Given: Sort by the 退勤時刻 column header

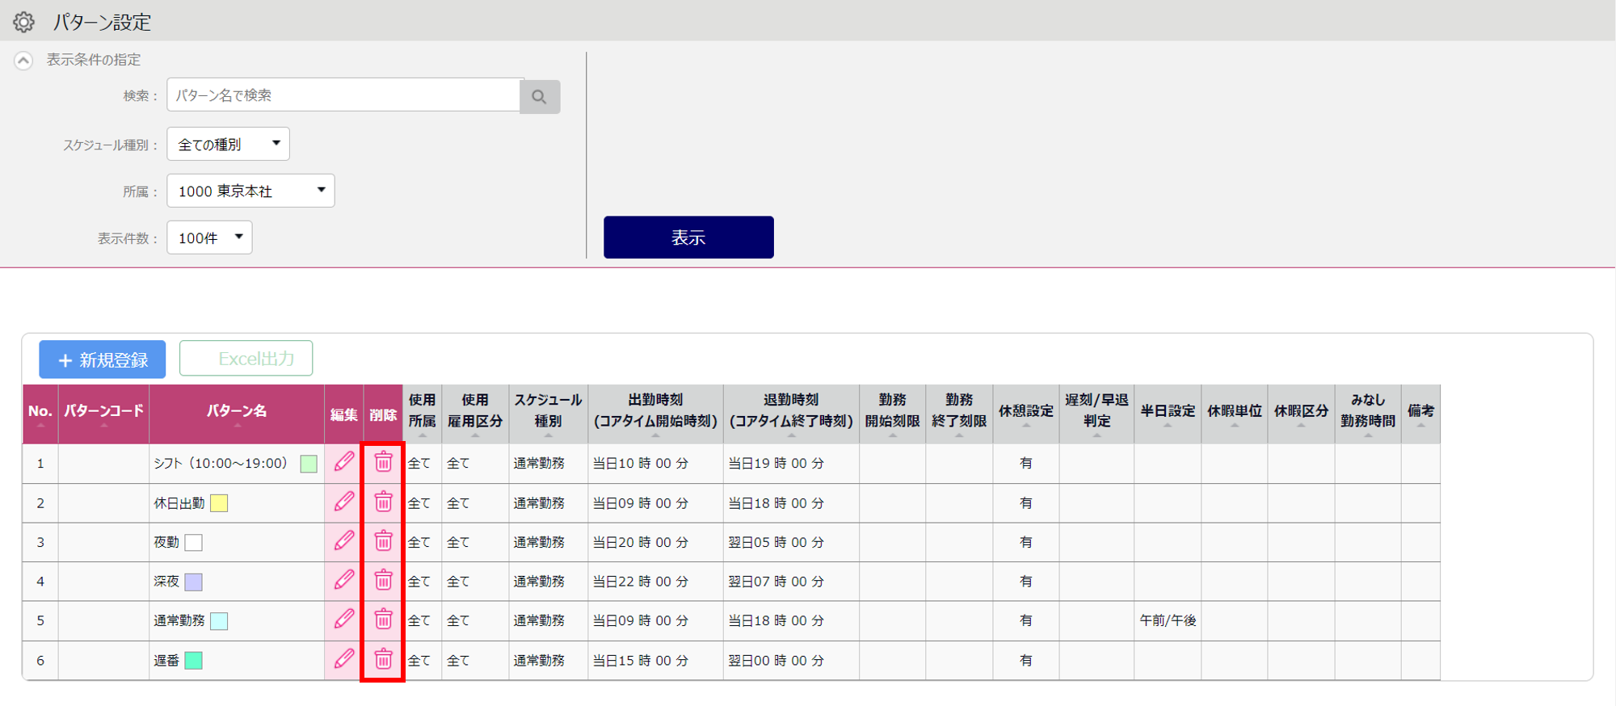Looking at the screenshot, I should pyautogui.click(x=791, y=414).
